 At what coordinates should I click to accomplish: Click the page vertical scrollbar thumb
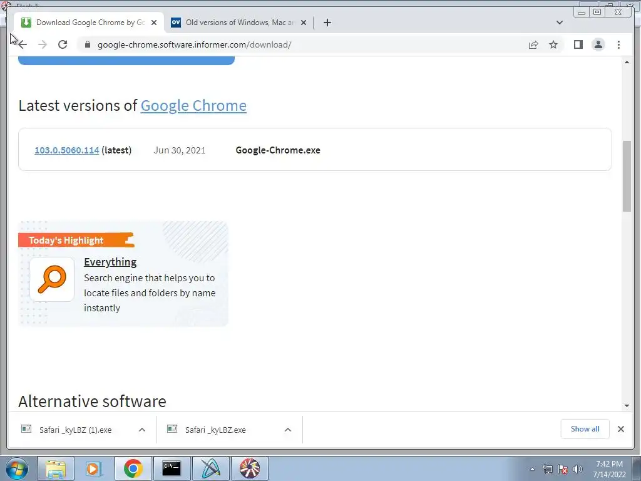click(x=627, y=176)
